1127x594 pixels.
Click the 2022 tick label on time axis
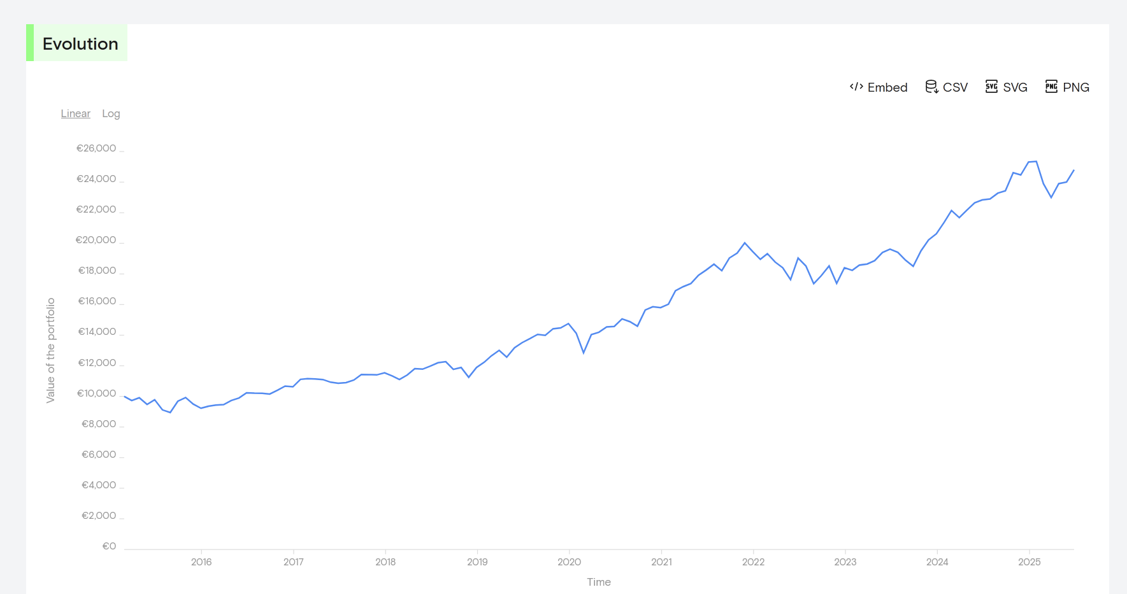tap(753, 562)
